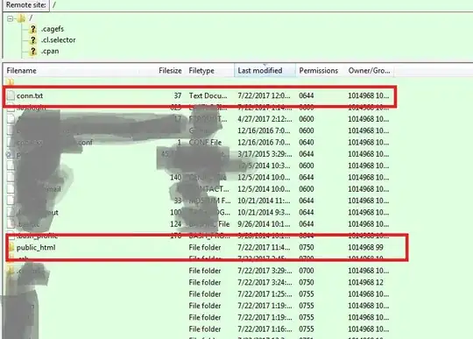This screenshot has height=339, width=473.
Task: Click date cell "4/27/2017 2:12:..."
Action: coord(265,119)
